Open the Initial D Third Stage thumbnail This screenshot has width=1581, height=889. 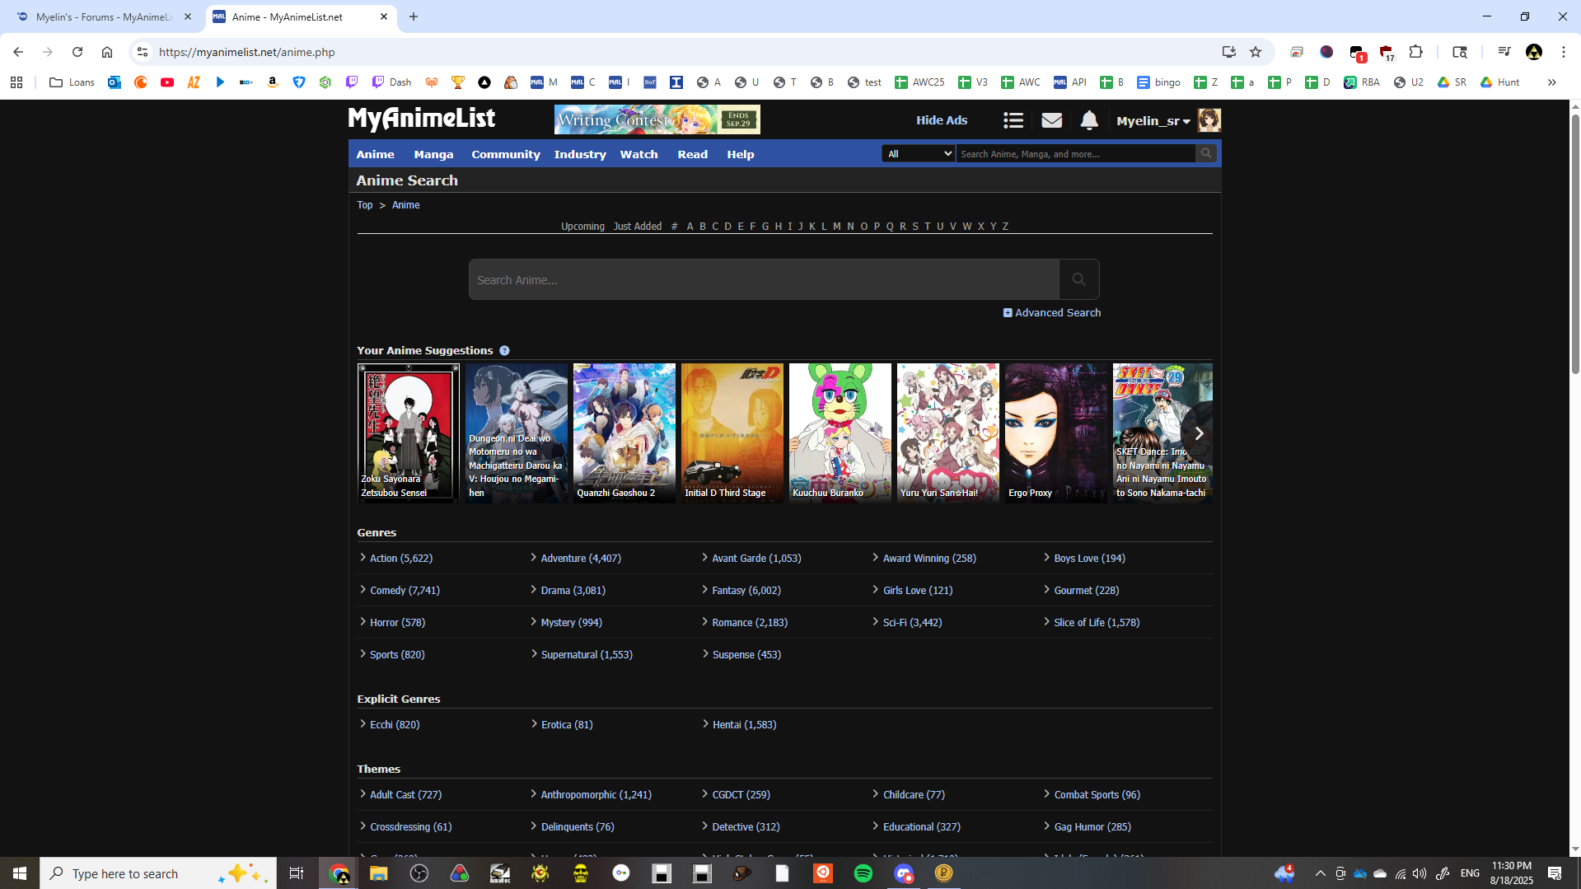(732, 433)
